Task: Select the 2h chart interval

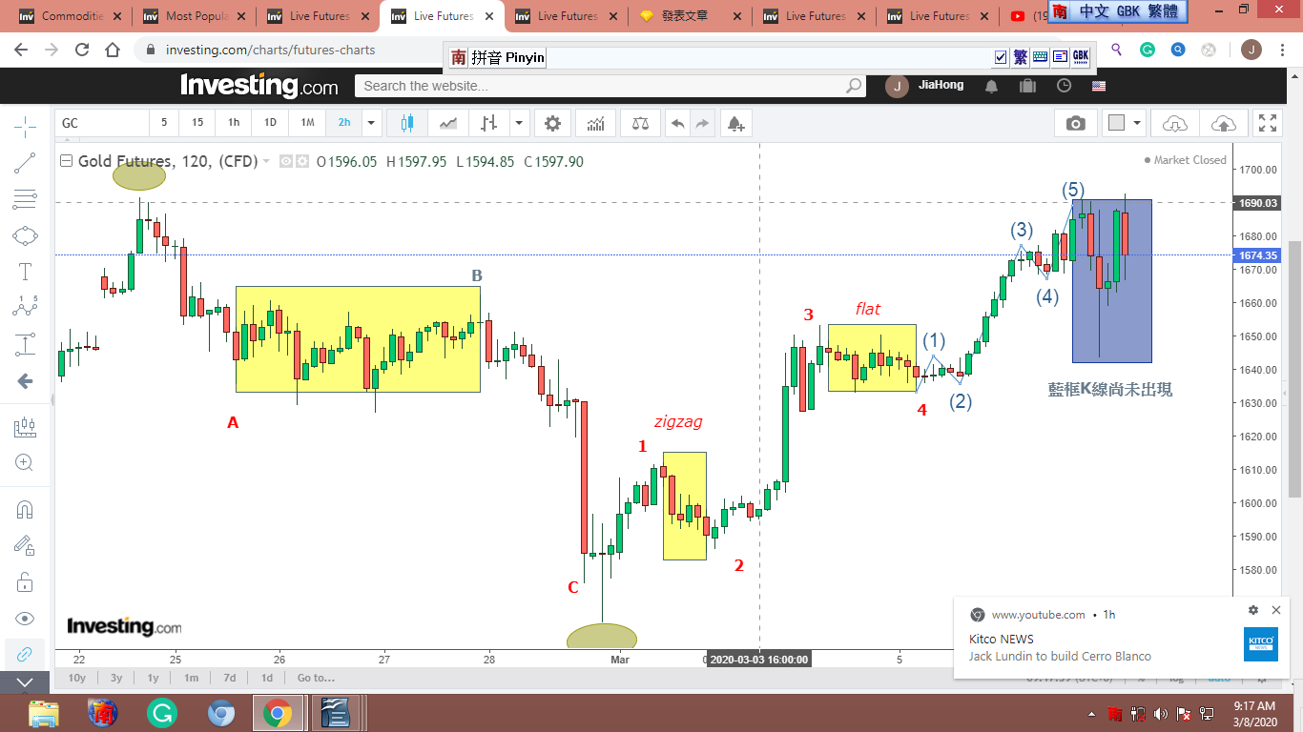Action: [344, 123]
